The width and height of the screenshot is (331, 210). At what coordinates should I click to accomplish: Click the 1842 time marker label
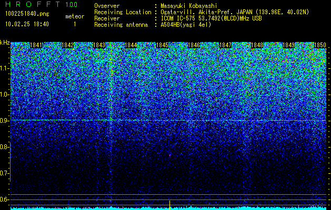(x=67, y=45)
